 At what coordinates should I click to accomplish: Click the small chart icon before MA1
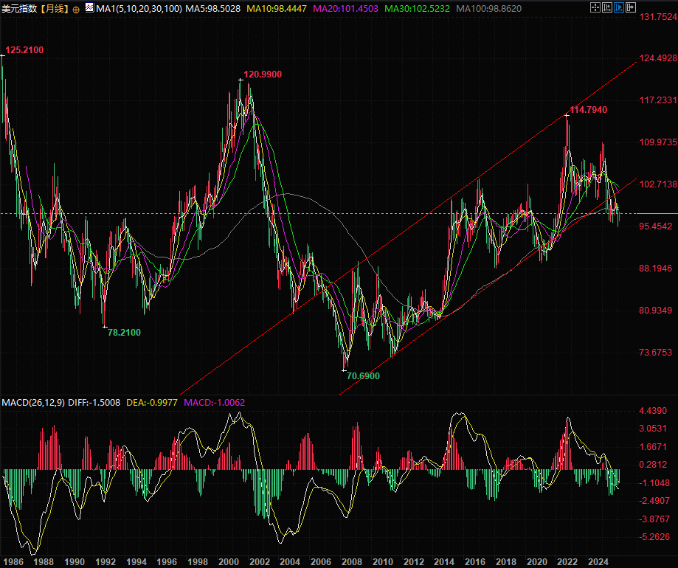(x=89, y=8)
